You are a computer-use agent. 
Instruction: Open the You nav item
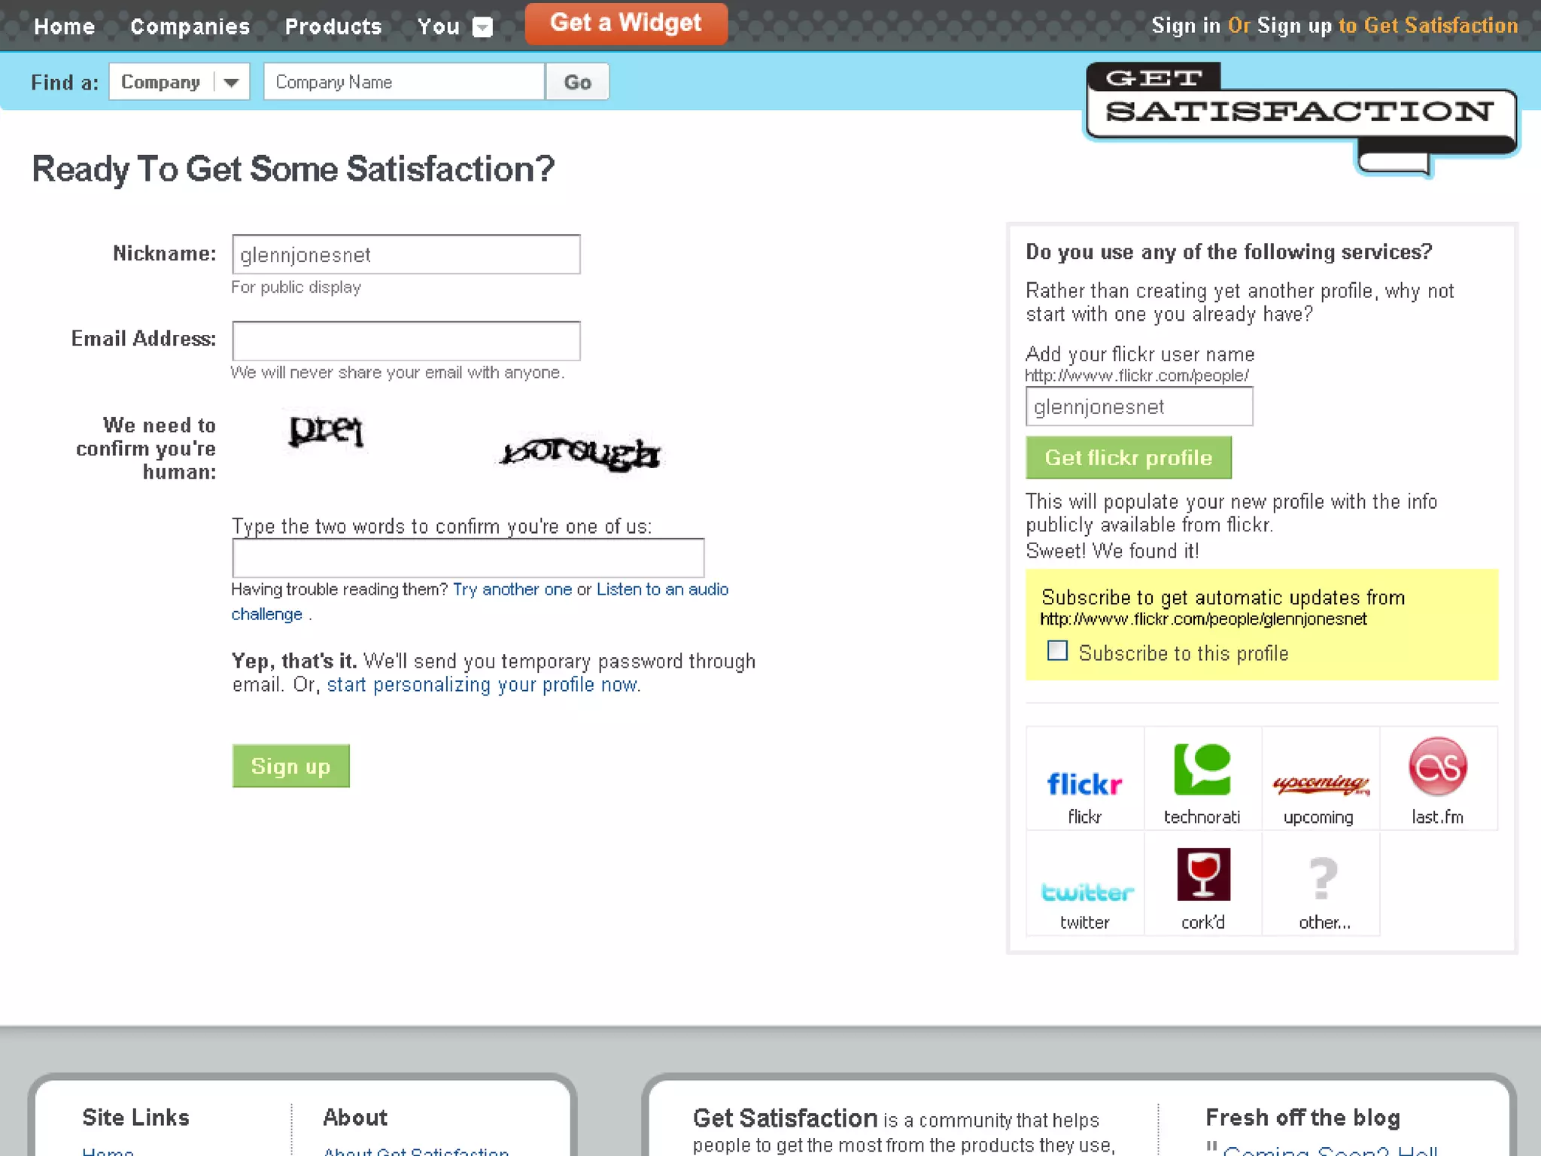438,26
